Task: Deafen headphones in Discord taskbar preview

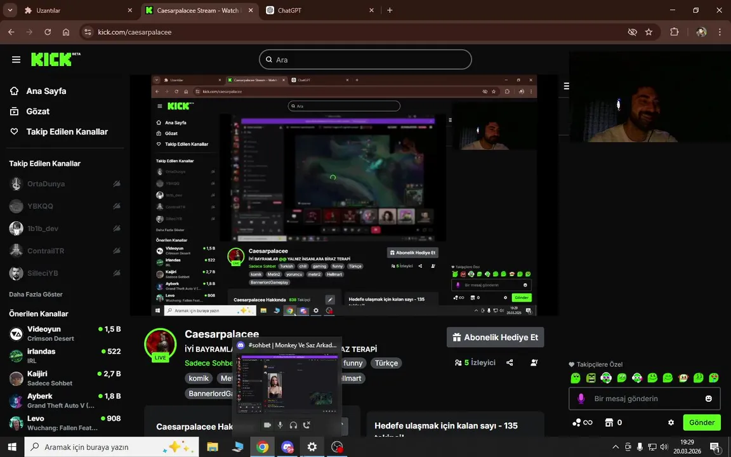Action: 293,425
